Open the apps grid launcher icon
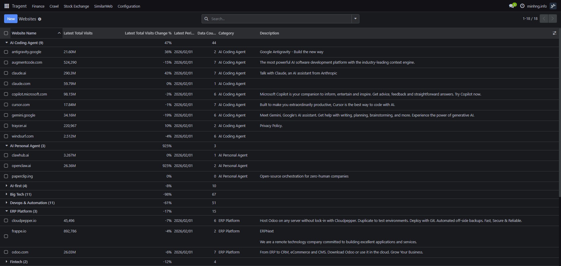 [x=6, y=6]
